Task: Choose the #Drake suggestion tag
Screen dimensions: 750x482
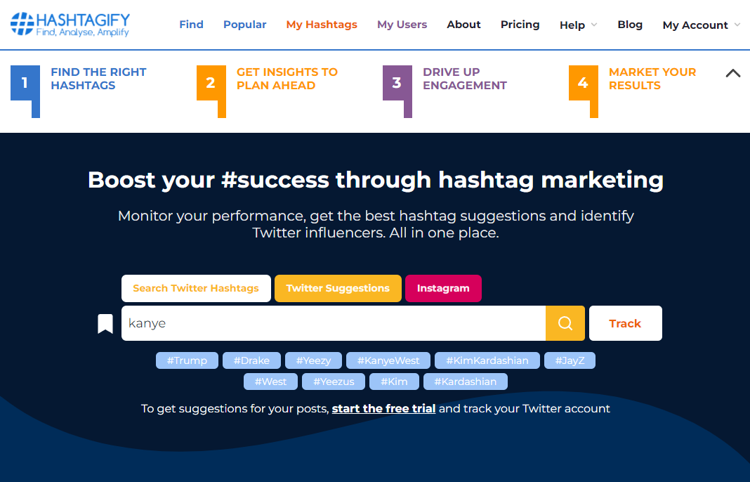Action: coord(251,360)
